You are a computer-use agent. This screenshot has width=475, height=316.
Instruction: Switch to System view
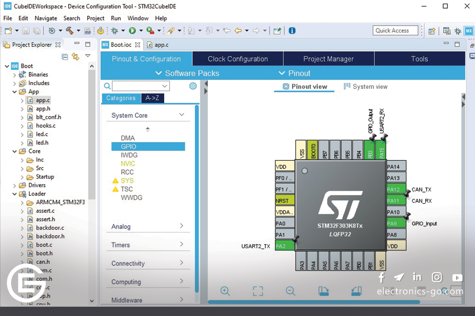pos(365,86)
